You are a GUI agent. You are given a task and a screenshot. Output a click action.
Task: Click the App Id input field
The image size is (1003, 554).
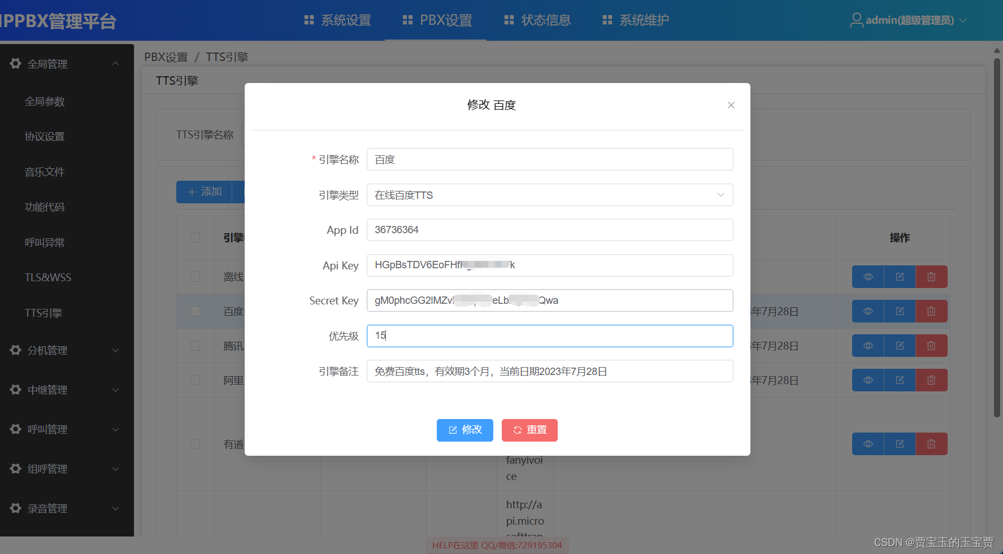[550, 230]
